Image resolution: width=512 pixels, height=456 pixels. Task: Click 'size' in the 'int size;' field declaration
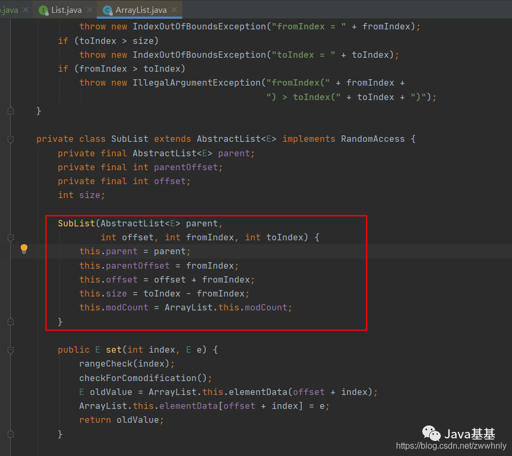point(89,195)
